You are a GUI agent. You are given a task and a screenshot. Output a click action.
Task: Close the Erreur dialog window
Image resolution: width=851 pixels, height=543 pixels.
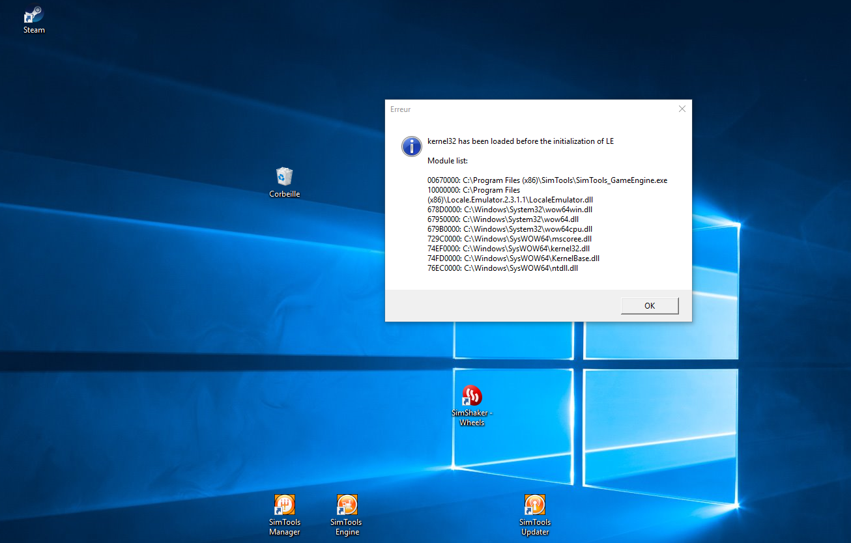point(682,109)
